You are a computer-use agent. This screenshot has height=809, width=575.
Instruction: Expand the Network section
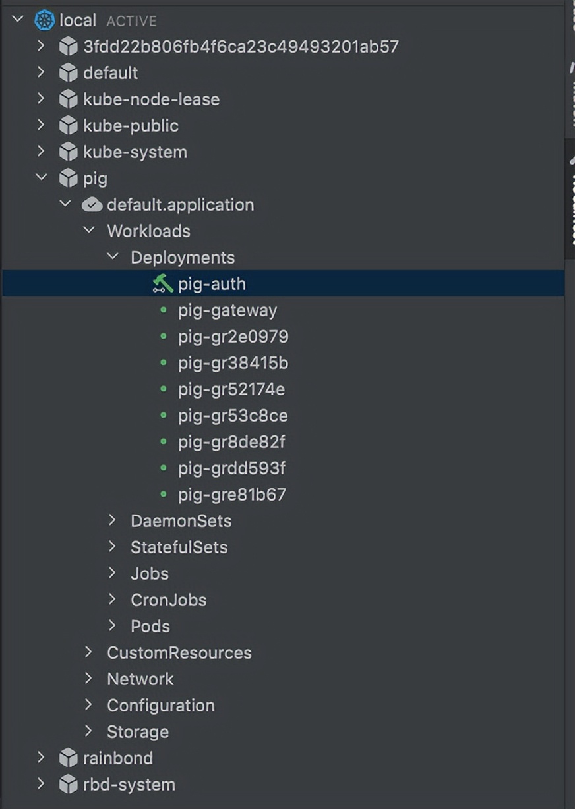pos(90,679)
